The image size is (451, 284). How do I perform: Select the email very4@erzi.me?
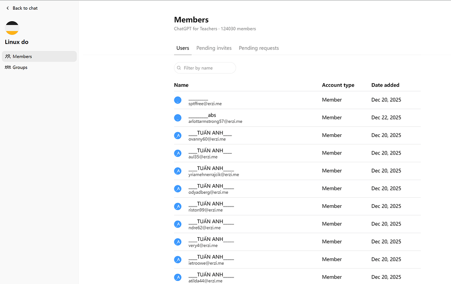coord(203,246)
